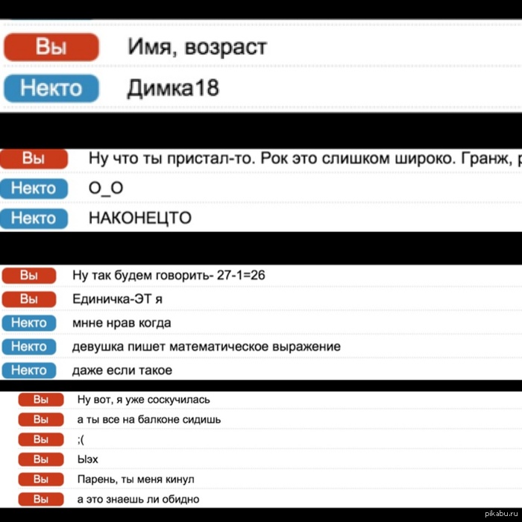Click the blue 'Некто' badge beside 'Димка18'
Image resolution: width=522 pixels, height=522 pixels.
(51, 88)
